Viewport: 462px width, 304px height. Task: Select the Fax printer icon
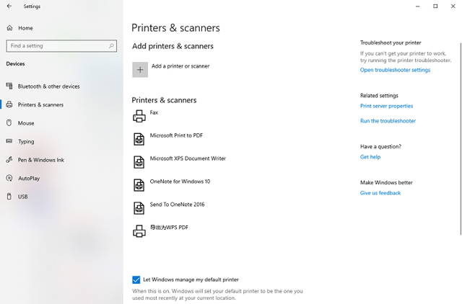139,116
